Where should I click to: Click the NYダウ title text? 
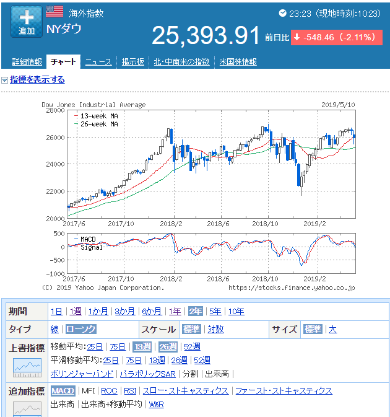(64, 29)
